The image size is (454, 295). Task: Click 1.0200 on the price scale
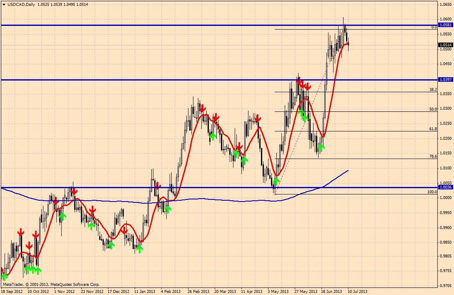click(446, 138)
